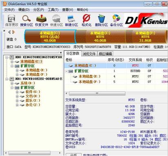Expand 本地磁盘 (E:) in tree
168x156 pixels.
(x=17, y=70)
